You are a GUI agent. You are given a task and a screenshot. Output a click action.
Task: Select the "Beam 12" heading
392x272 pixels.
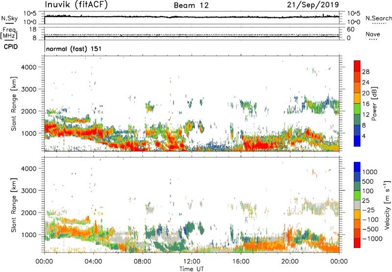(191, 5)
